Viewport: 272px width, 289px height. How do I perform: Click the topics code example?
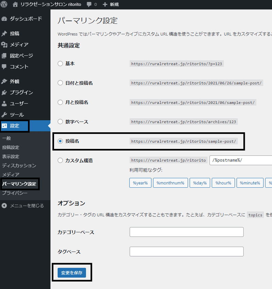click(255, 215)
